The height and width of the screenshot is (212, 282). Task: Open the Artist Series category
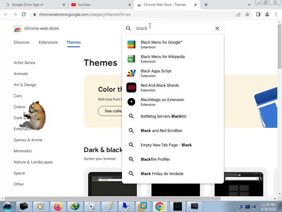(25, 63)
